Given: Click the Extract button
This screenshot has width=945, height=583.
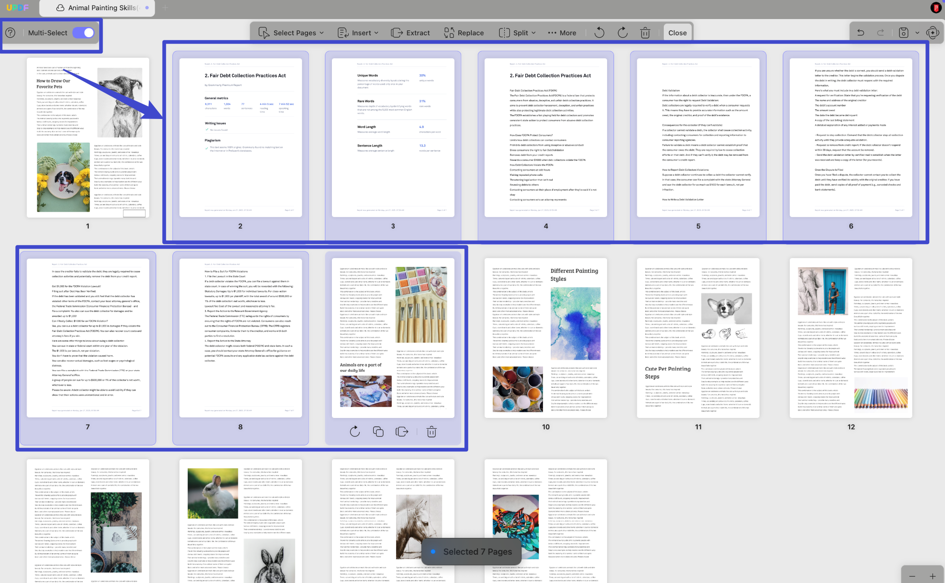Looking at the screenshot, I should coord(410,33).
